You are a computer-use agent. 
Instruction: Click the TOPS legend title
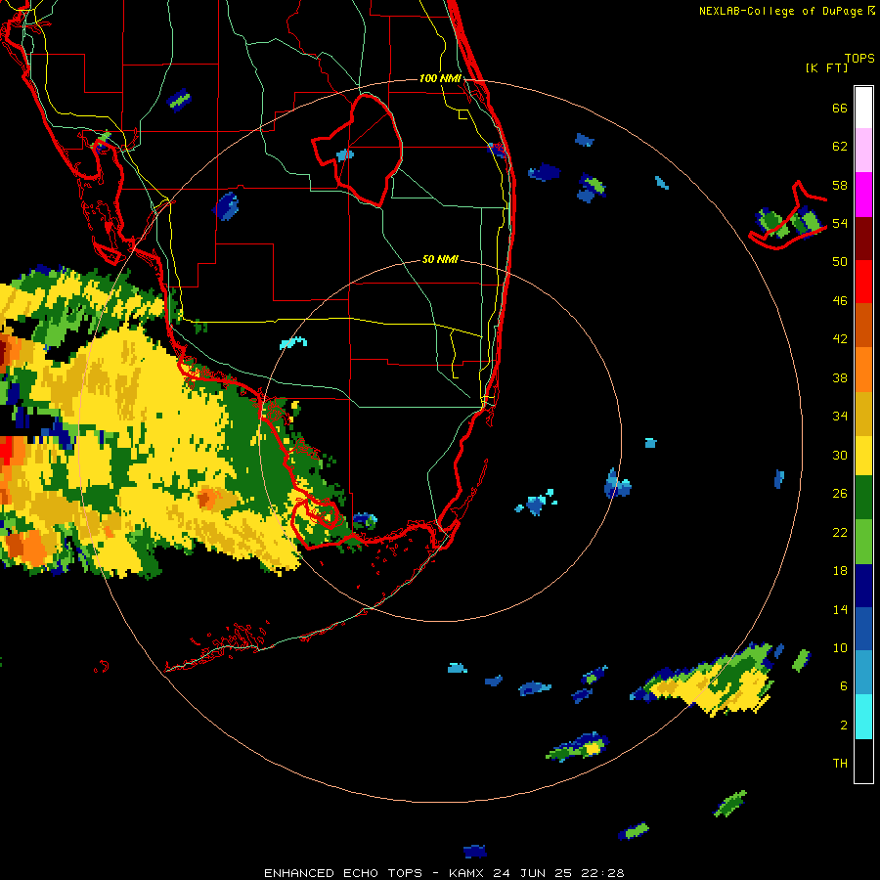pos(859,59)
